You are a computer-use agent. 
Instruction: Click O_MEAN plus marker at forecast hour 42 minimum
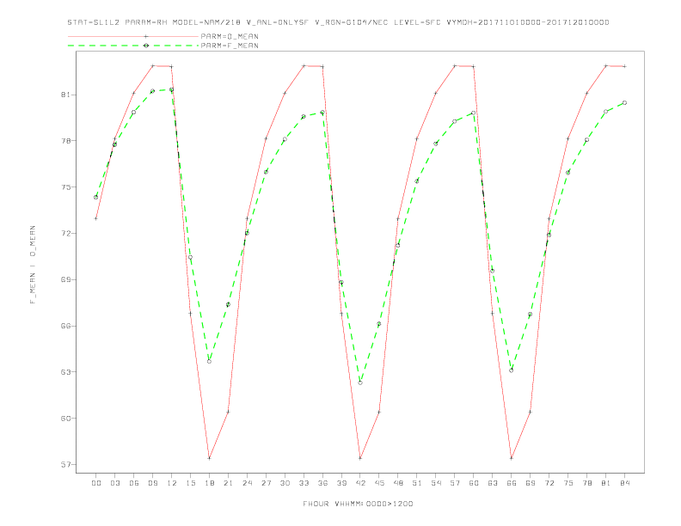(360, 458)
